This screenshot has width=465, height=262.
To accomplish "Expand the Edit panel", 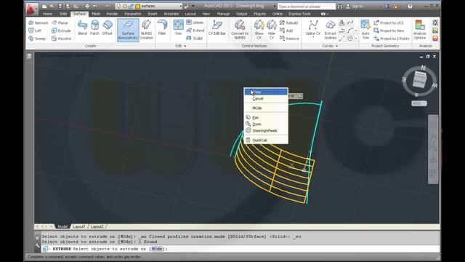I will (181, 46).
